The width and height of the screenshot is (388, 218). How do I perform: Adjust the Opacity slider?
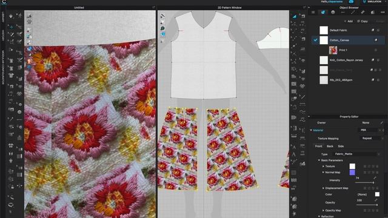click(366, 205)
